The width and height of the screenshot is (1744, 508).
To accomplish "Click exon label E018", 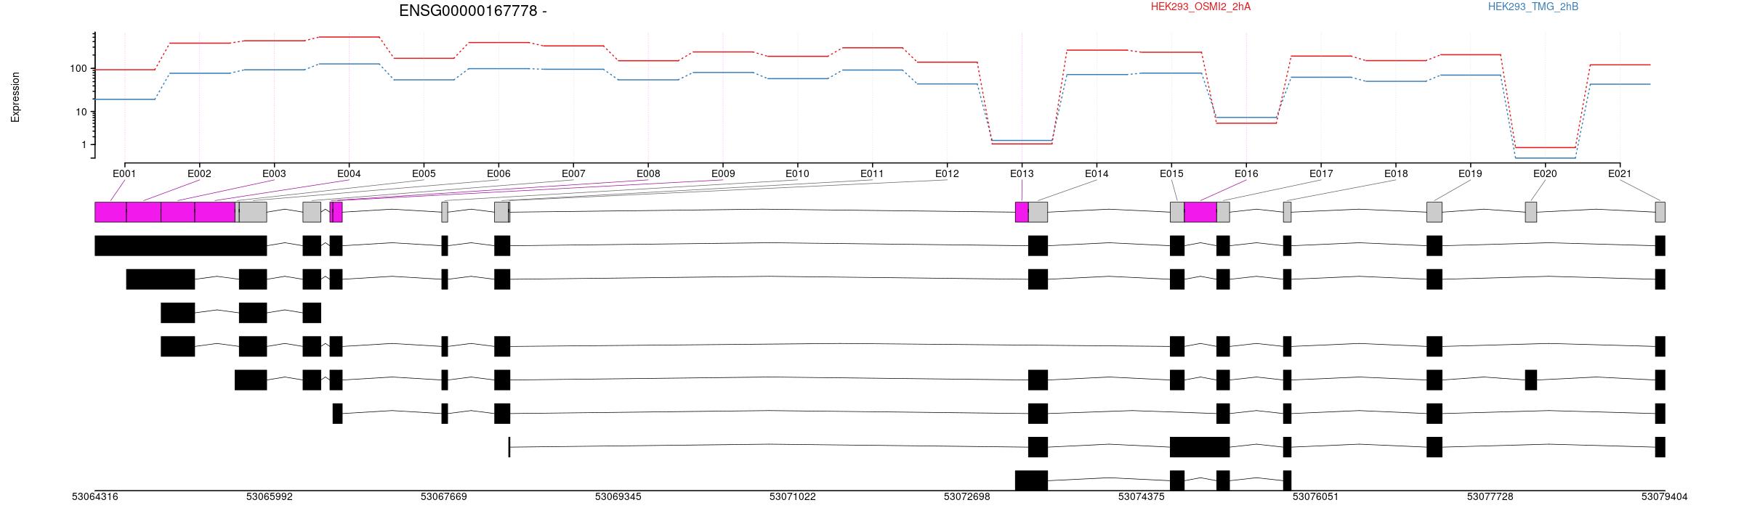I will tap(1396, 173).
